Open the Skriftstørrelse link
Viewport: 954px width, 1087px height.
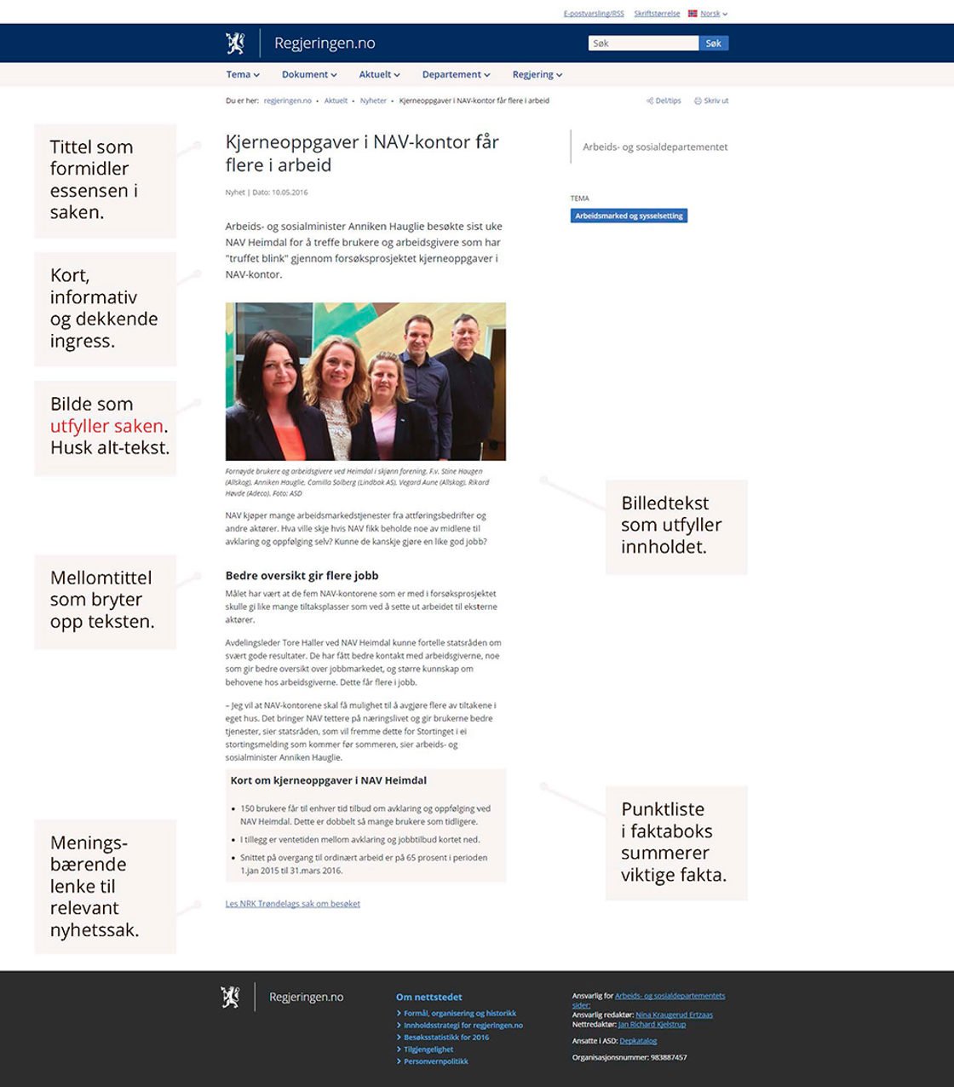click(x=657, y=14)
